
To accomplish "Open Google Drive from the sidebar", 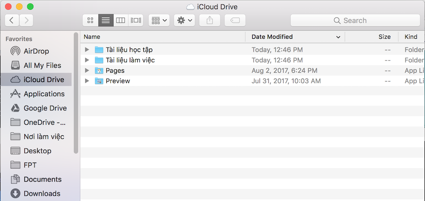I will (45, 108).
